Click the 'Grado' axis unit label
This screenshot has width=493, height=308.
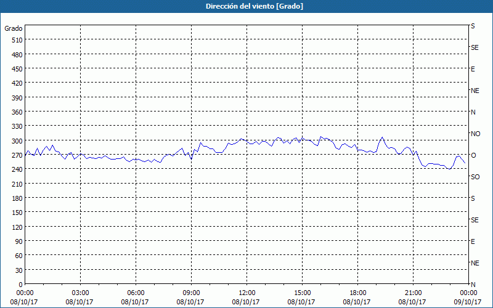pyautogui.click(x=14, y=28)
